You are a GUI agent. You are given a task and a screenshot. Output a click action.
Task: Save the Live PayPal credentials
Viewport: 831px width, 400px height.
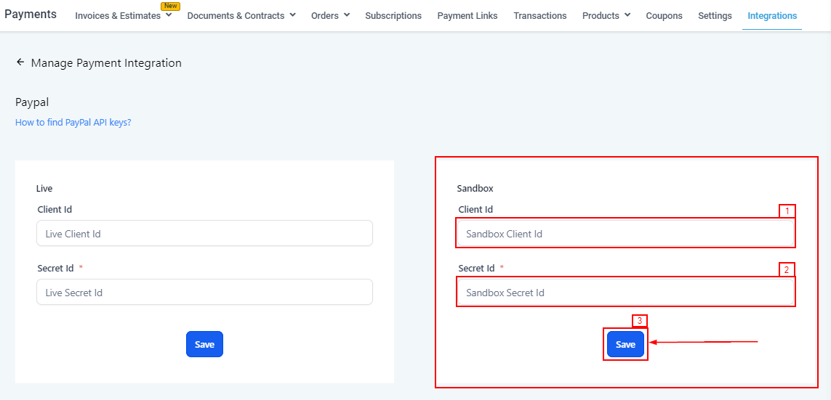point(204,344)
